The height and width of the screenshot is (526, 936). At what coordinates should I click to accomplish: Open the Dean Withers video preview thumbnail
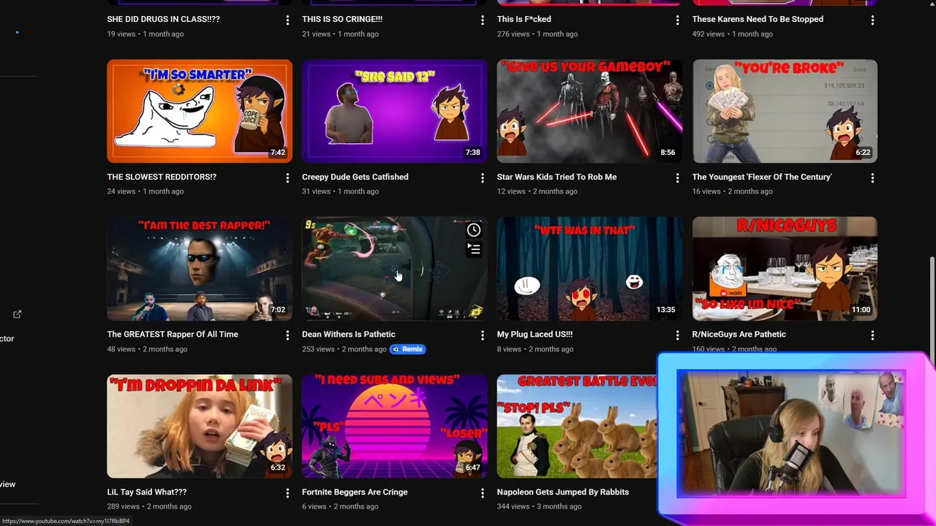coord(395,269)
